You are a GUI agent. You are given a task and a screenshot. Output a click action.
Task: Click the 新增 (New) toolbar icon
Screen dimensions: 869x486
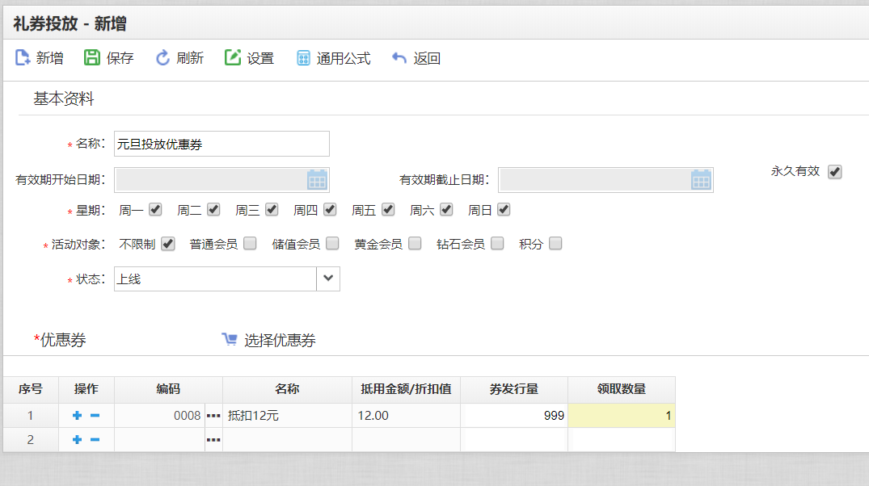point(23,58)
